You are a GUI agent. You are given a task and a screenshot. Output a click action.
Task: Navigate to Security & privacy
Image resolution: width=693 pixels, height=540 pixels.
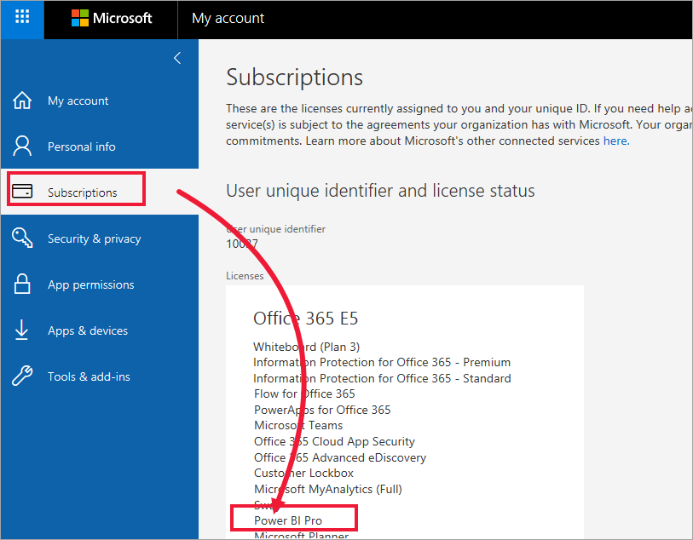click(94, 238)
